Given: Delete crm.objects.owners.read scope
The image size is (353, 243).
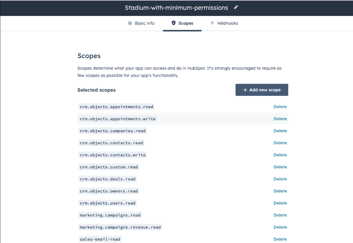Looking at the screenshot, I should coord(280,191).
